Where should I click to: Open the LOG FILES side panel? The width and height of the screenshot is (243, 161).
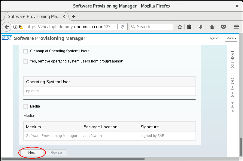(232, 86)
